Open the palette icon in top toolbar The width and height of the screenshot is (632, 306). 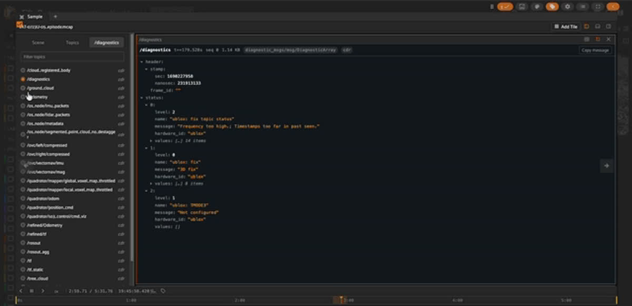tap(537, 7)
